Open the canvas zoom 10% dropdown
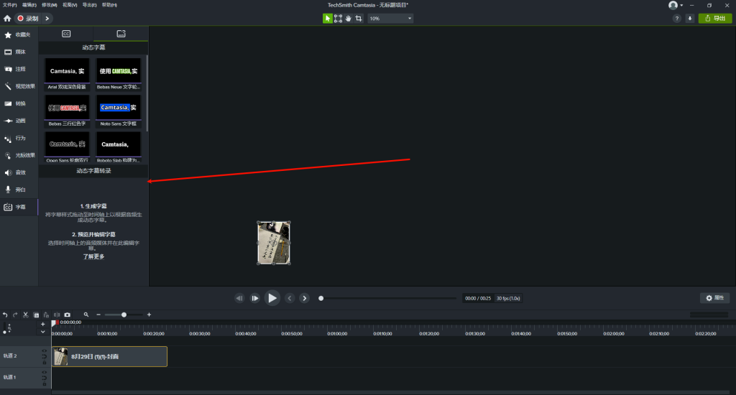 [x=390, y=19]
